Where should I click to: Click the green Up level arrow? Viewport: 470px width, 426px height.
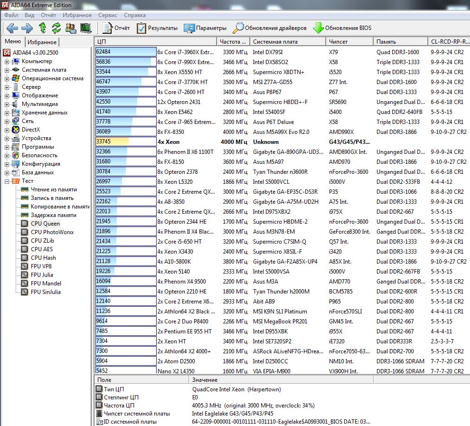42,28
